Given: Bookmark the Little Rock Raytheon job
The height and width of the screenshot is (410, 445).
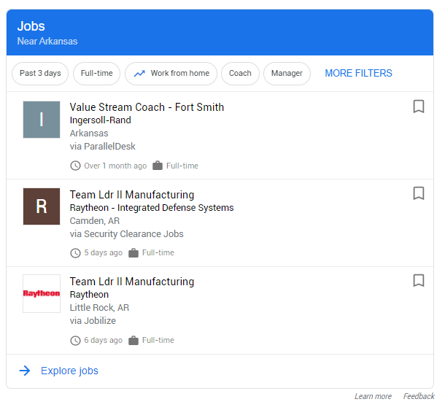Looking at the screenshot, I should click(419, 280).
